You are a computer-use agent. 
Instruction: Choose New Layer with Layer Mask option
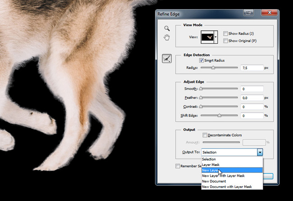tap(232, 176)
